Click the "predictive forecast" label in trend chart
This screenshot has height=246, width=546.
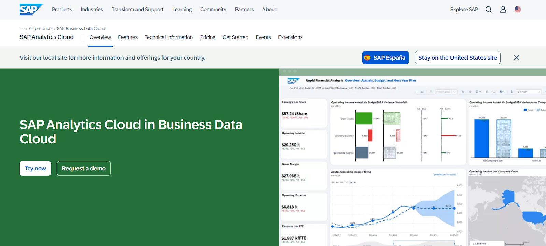pyautogui.click(x=445, y=174)
